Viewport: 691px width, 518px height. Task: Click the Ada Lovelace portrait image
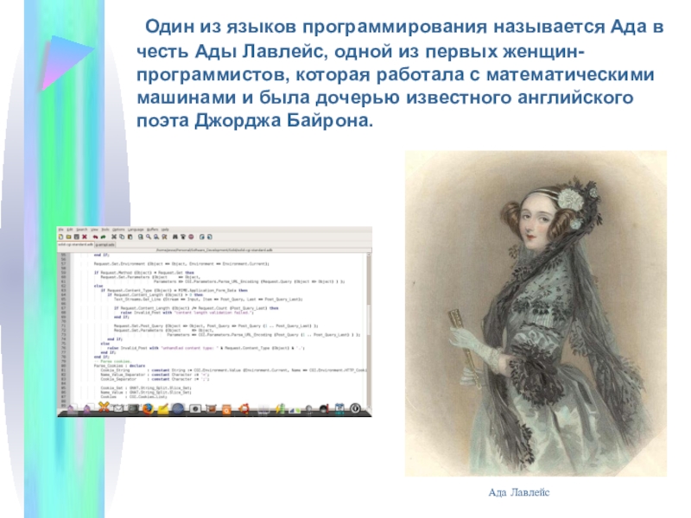pos(536,313)
